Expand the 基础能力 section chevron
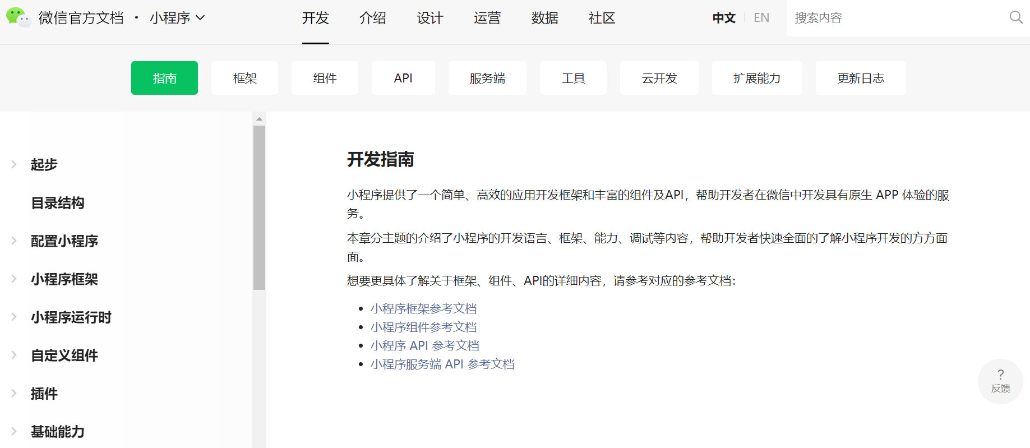The image size is (1030, 448). point(14,431)
